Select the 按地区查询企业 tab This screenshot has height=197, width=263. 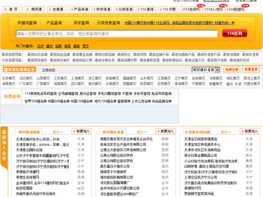pyautogui.click(x=19, y=69)
